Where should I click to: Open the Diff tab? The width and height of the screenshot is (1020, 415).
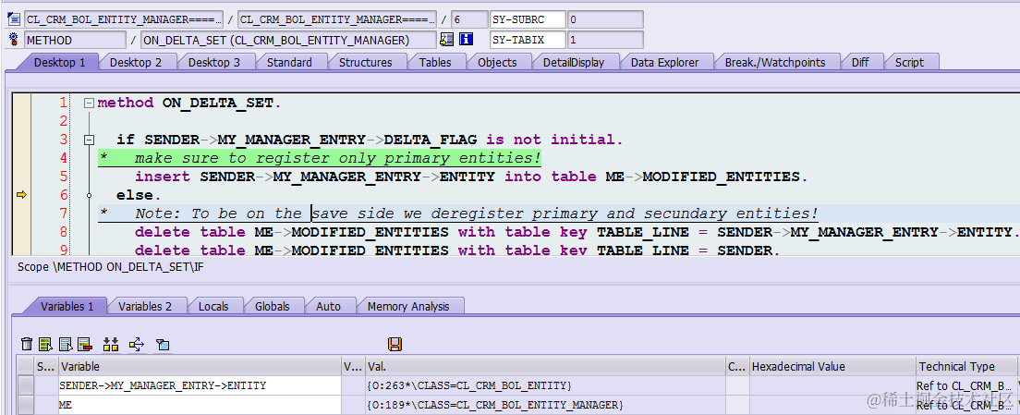pyautogui.click(x=859, y=63)
